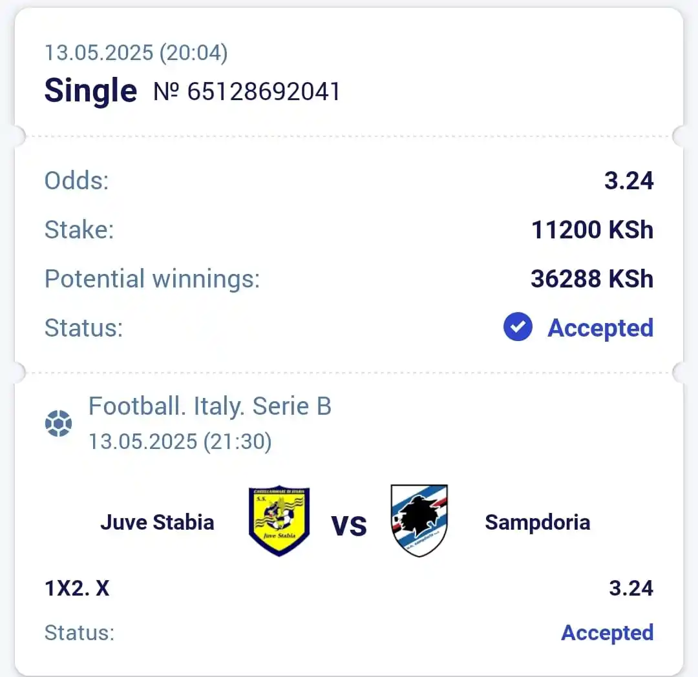698x677 pixels.
Task: Click the football sport icon
Action: (x=58, y=423)
